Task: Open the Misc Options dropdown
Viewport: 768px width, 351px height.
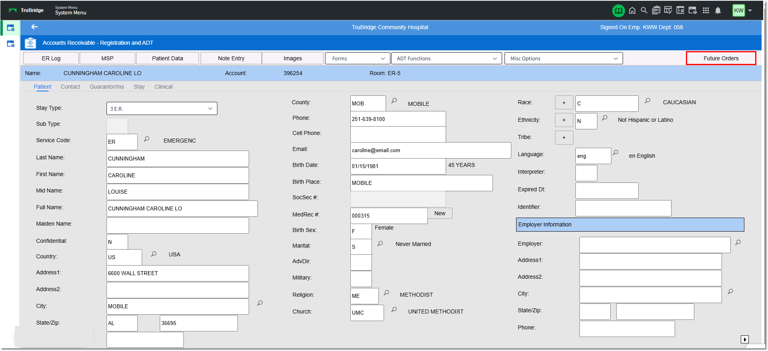Action: (563, 58)
